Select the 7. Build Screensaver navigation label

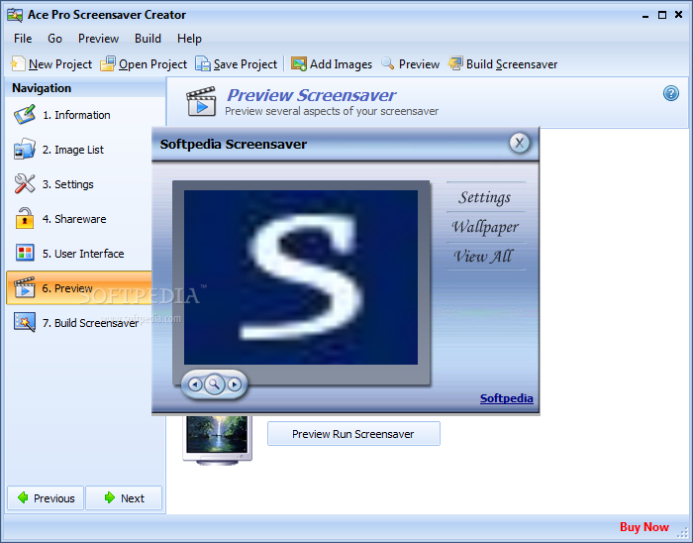tap(91, 323)
